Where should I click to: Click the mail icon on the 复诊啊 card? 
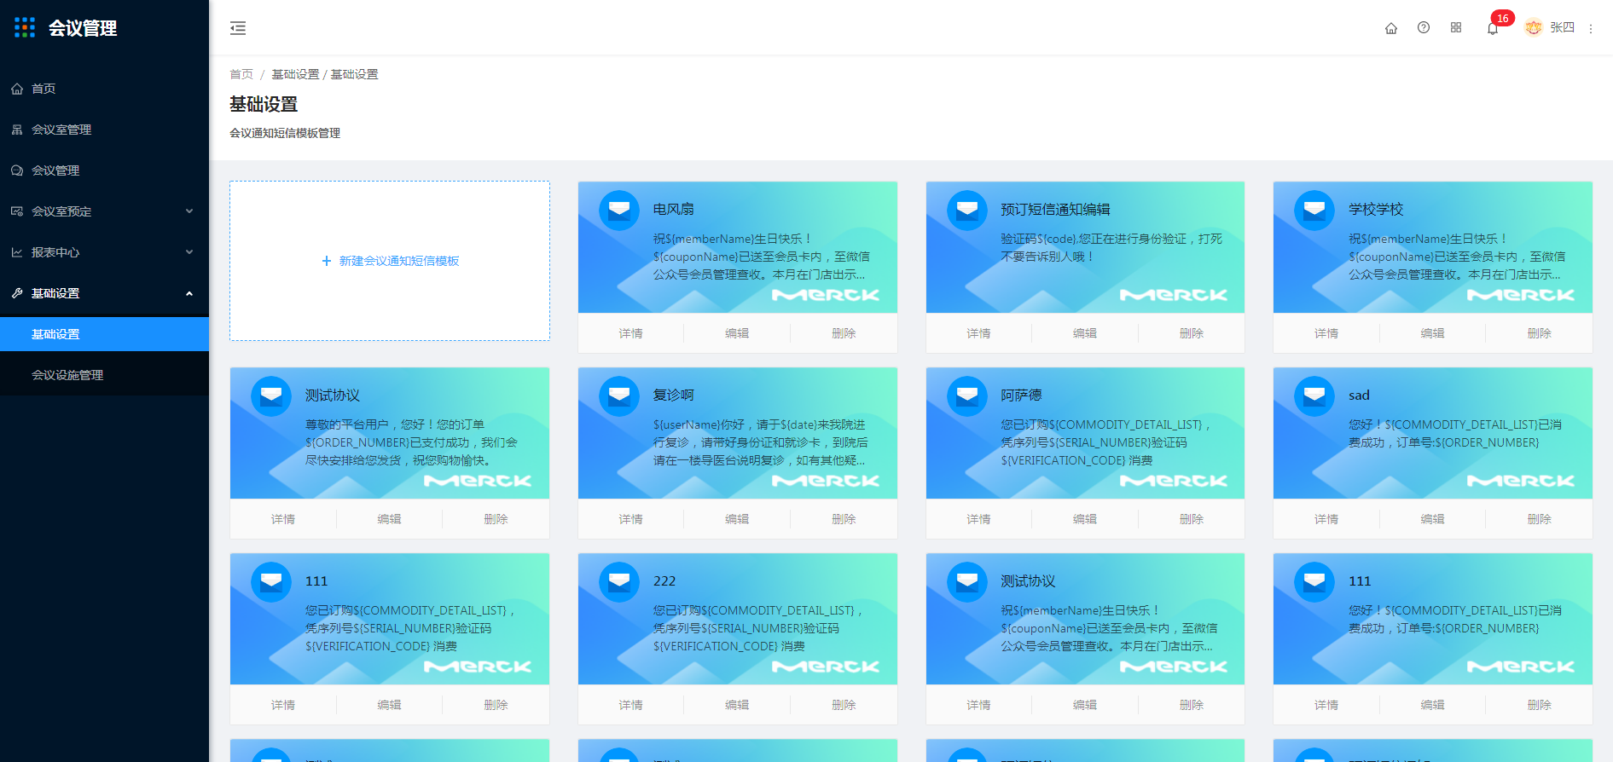pos(619,395)
